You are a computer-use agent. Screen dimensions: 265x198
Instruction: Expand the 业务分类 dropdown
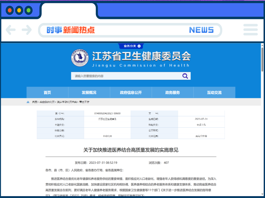[131, 46]
